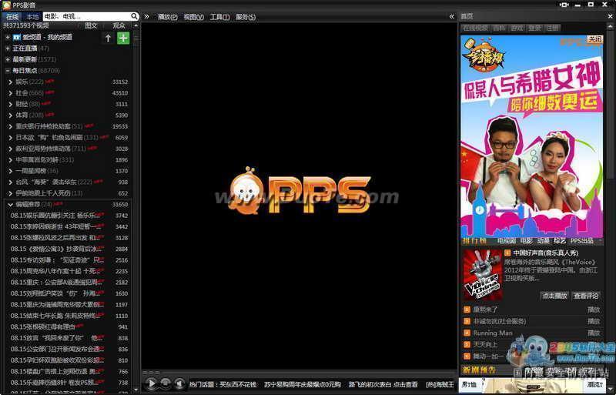The height and width of the screenshot is (395, 616).
Task: Click the play button in the player bar
Action: pos(151,383)
